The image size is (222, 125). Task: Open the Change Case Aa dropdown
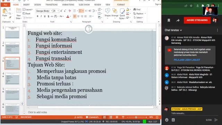(x=61, y=16)
